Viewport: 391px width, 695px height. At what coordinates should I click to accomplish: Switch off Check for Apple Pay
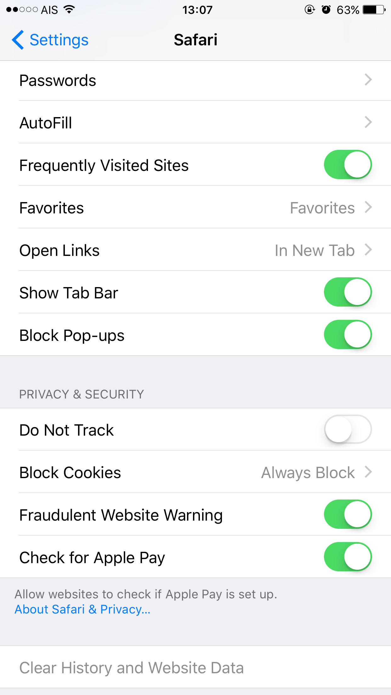coord(348,557)
